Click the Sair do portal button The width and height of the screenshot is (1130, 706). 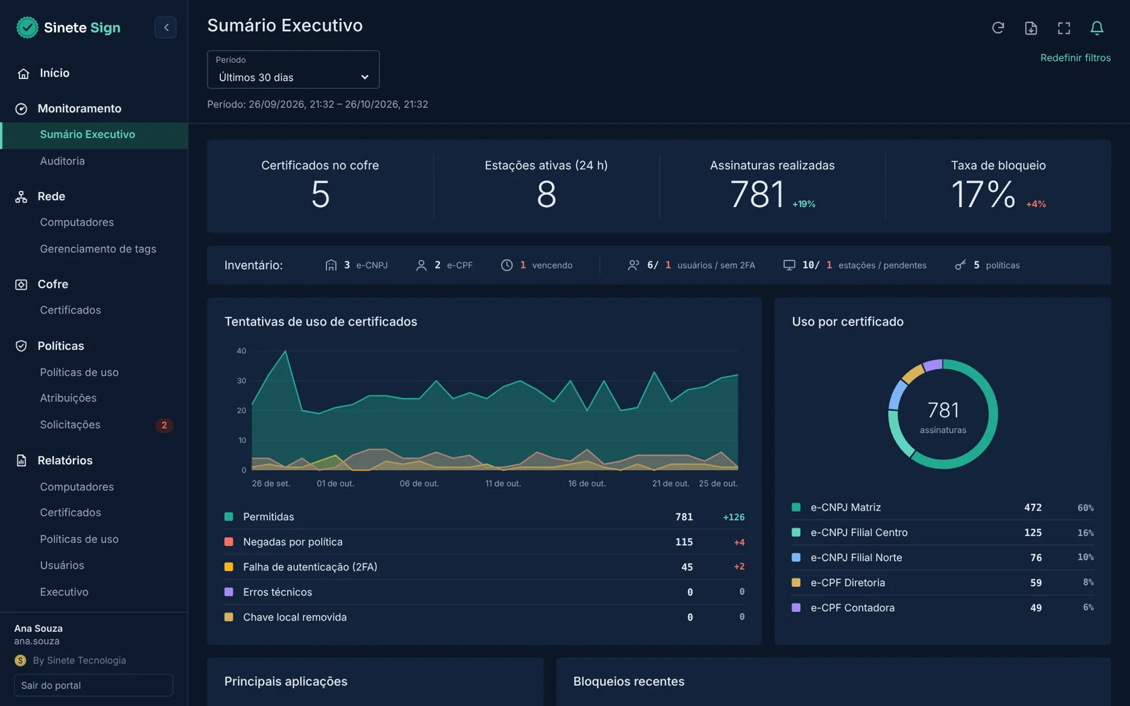pyautogui.click(x=94, y=685)
